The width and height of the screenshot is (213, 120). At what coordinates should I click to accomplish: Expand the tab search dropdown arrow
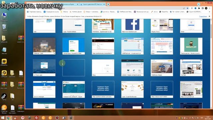click(199, 4)
